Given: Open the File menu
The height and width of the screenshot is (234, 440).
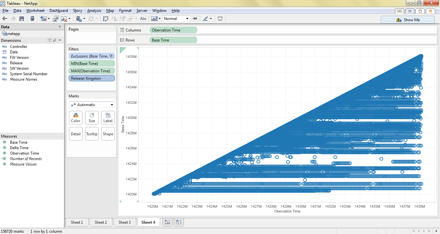Looking at the screenshot, I should click(5, 11).
